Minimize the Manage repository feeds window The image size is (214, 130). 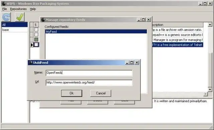139,20
